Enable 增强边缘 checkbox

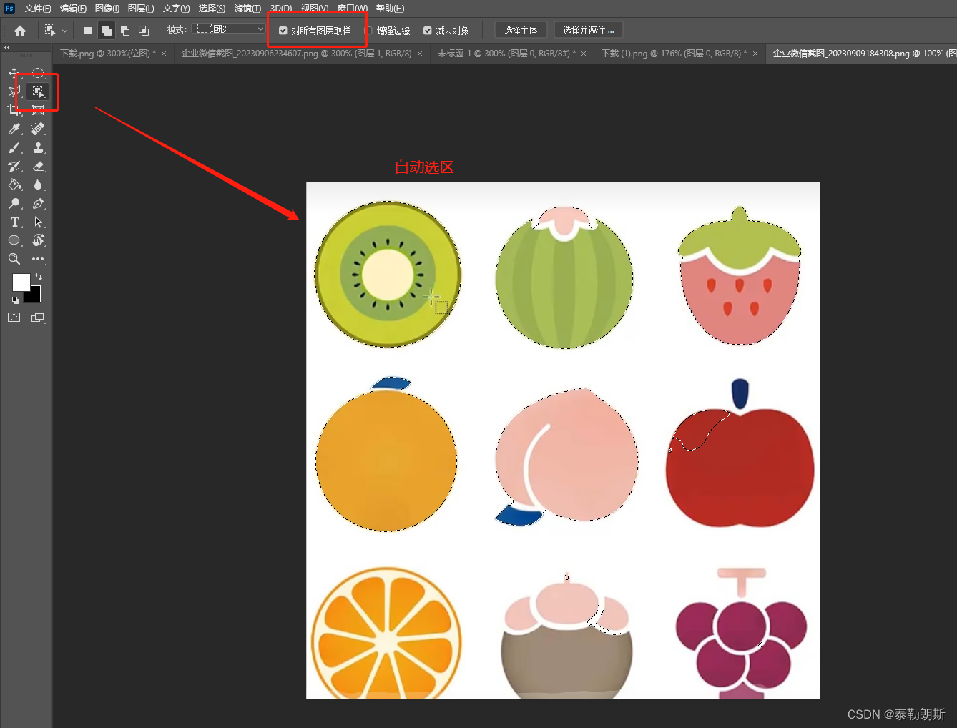pos(369,31)
